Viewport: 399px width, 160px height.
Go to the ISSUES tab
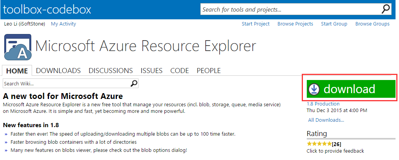tap(151, 71)
